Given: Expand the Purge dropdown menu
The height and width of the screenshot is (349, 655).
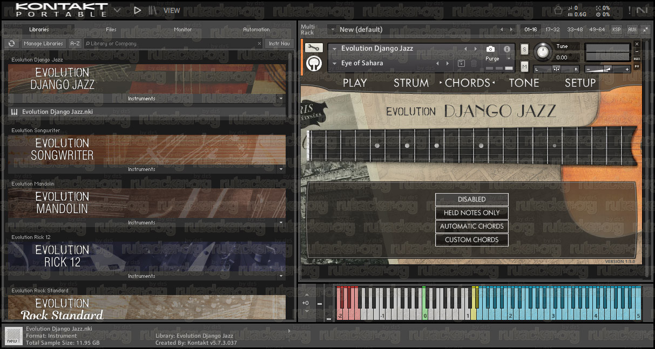Looking at the screenshot, I should 498,59.
